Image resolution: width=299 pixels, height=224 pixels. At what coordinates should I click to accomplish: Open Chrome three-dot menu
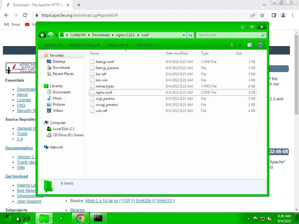point(293,15)
